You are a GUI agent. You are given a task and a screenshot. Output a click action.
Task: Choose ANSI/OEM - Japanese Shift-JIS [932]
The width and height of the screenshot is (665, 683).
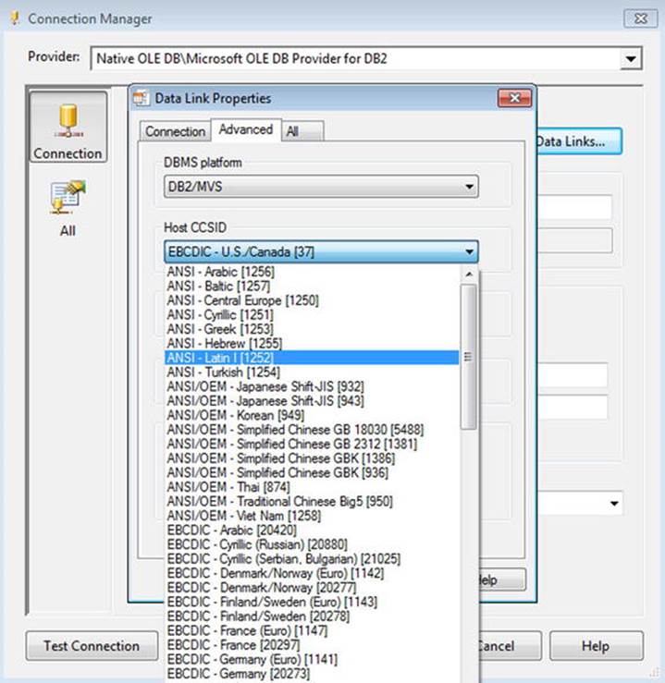[x=312, y=386]
